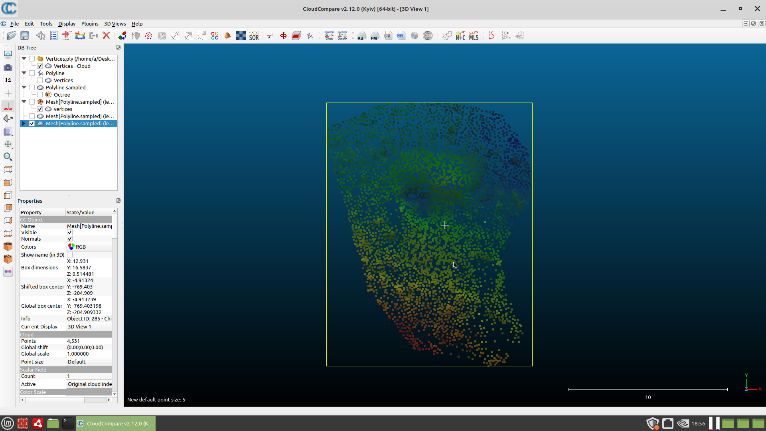Open the terminal in taskbar
The width and height of the screenshot is (766, 431).
pyautogui.click(x=68, y=423)
